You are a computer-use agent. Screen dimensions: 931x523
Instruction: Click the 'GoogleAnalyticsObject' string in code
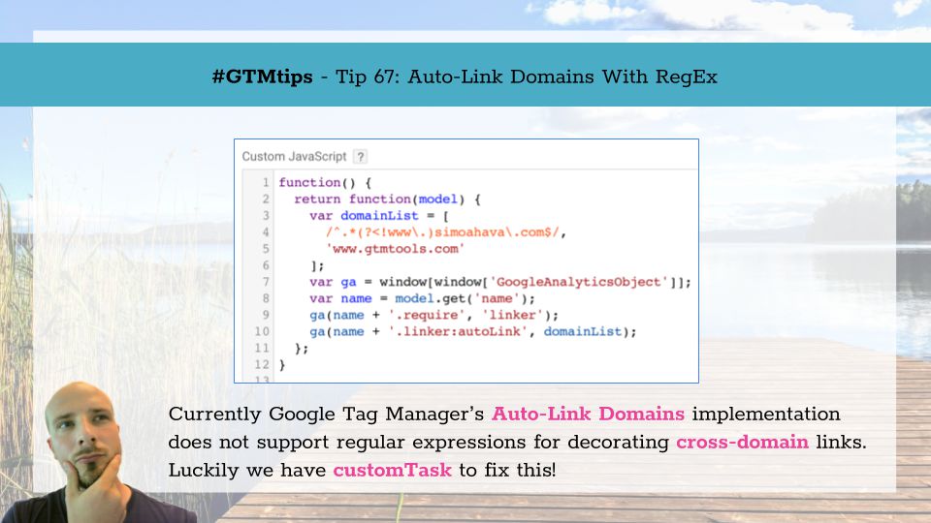click(x=578, y=282)
